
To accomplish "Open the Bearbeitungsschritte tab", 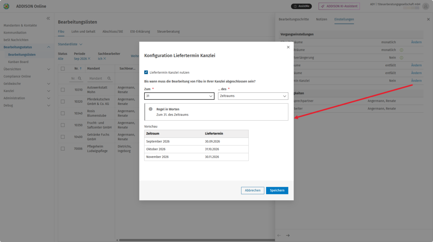I will (294, 19).
